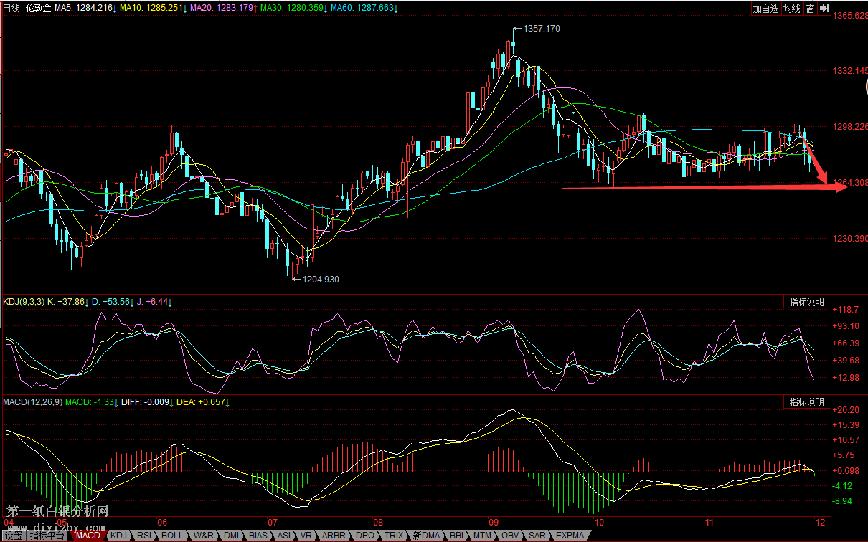
Task: Click the MA10: 1285.251 value
Action: [x=151, y=8]
